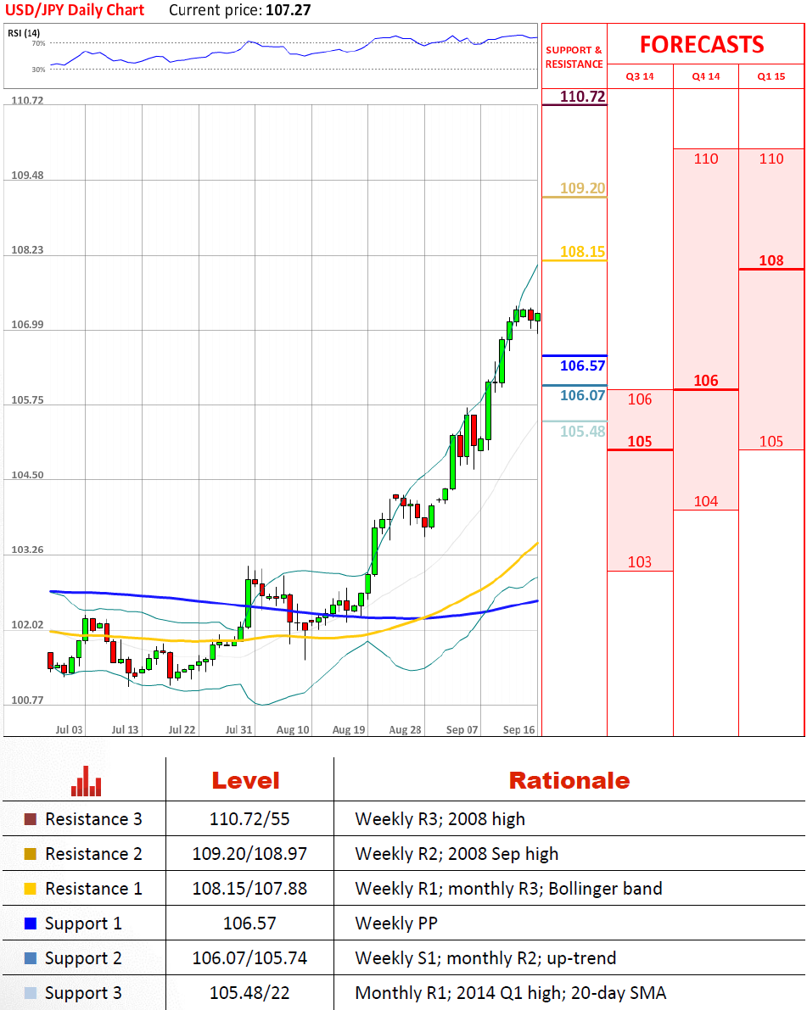Viewport: 807px width, 1010px height.
Task: Click the 106.57 cell in Level column
Action: tap(249, 924)
